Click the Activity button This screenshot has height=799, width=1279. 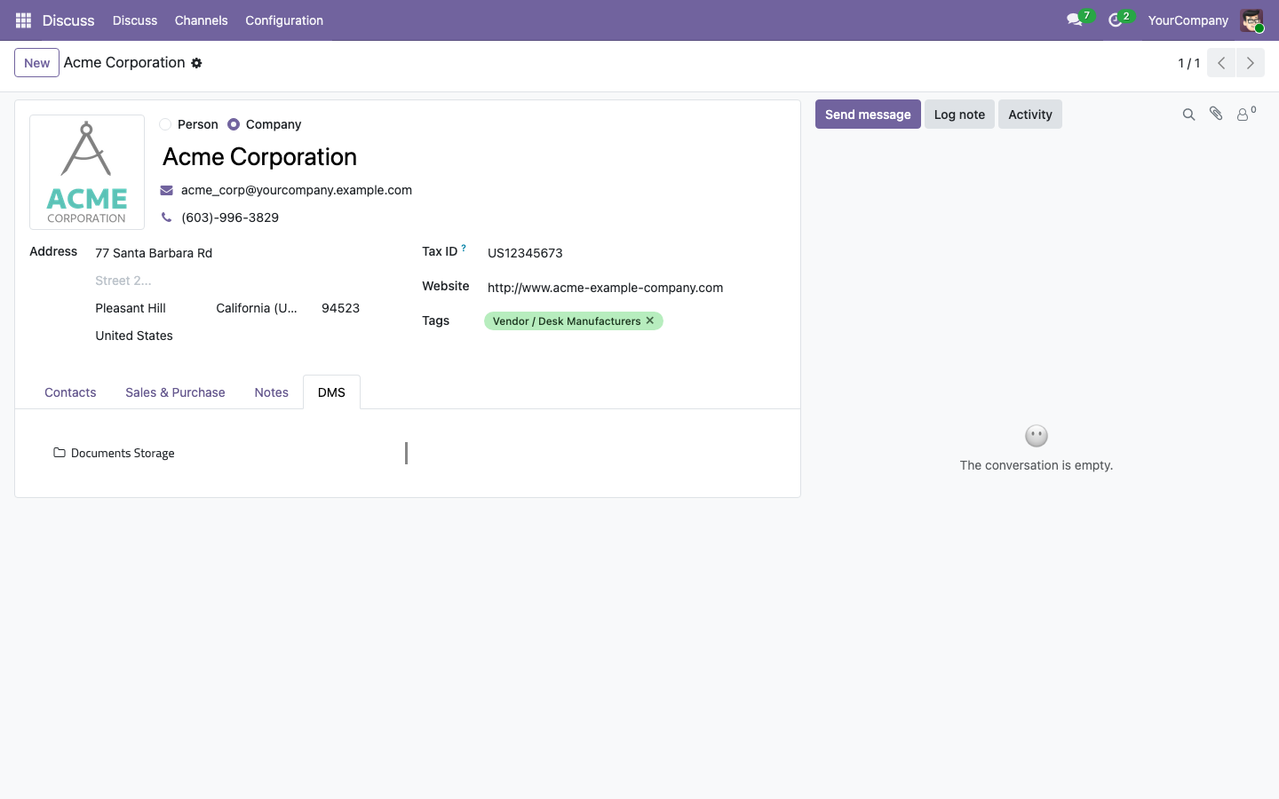click(1030, 115)
